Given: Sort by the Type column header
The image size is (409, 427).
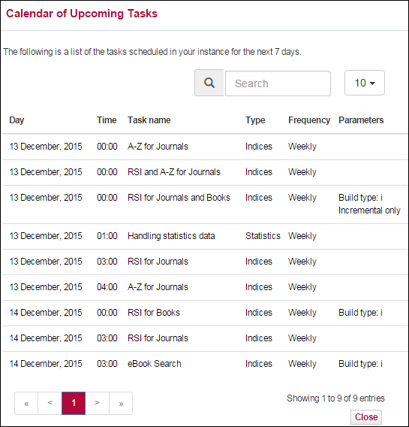Looking at the screenshot, I should coord(255,120).
